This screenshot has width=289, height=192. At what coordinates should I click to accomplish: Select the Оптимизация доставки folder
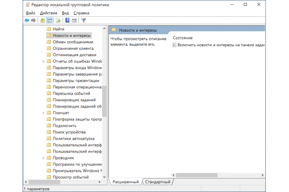tap(71, 55)
